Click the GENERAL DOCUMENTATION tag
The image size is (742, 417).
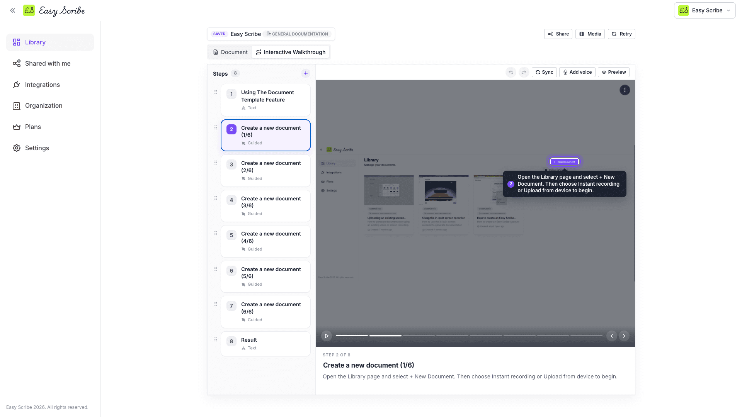(297, 34)
